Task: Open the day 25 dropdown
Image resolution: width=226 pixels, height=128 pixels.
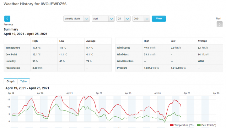Action: click(123, 19)
